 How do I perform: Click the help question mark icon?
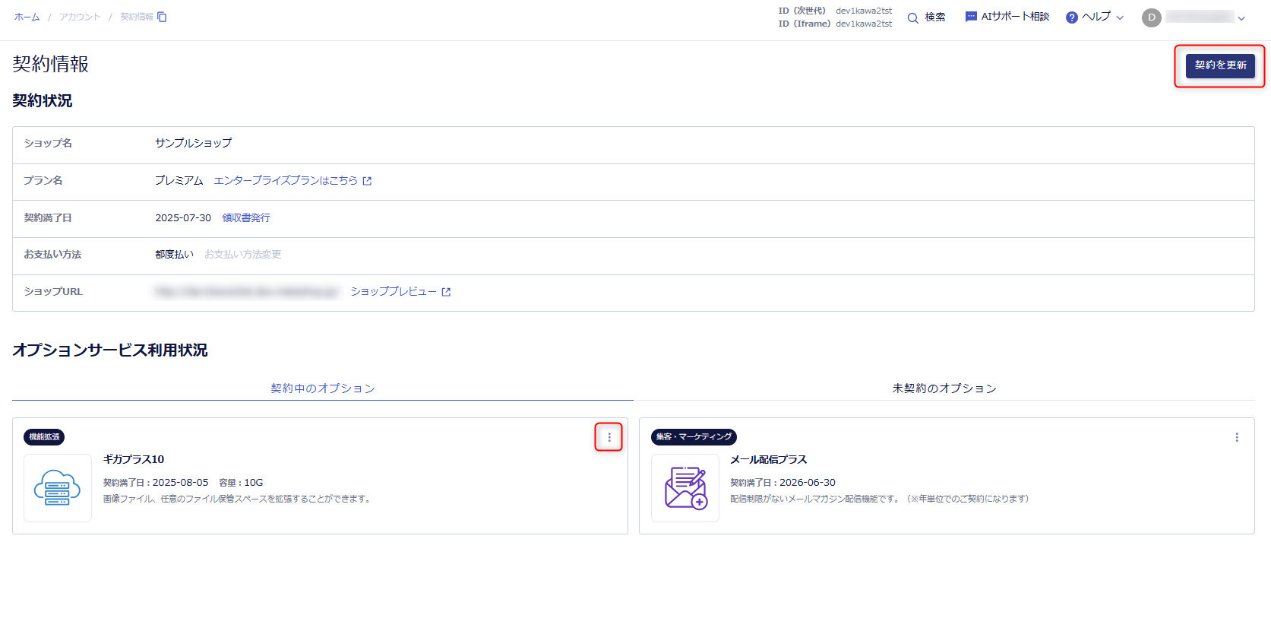pyautogui.click(x=1072, y=17)
